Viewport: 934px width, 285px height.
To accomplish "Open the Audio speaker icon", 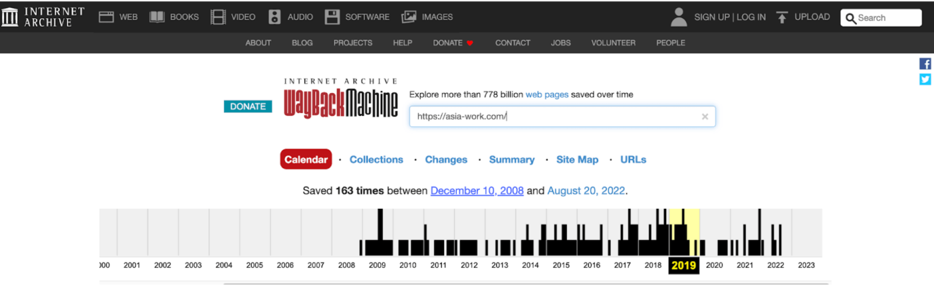I will [x=275, y=17].
